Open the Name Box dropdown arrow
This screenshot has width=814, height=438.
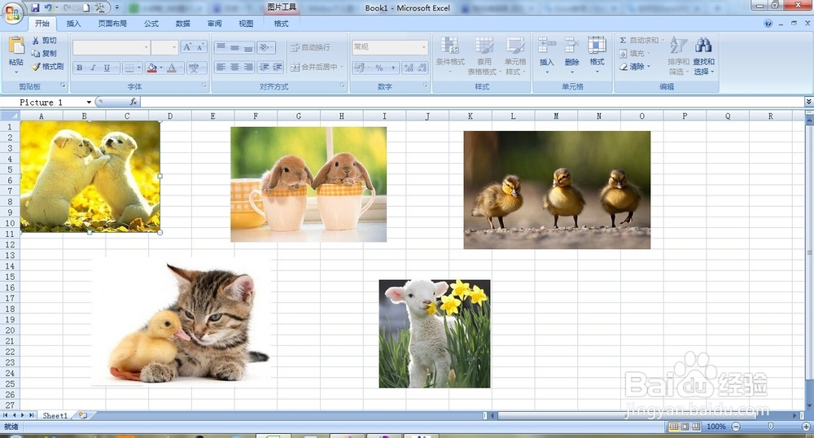pos(89,103)
